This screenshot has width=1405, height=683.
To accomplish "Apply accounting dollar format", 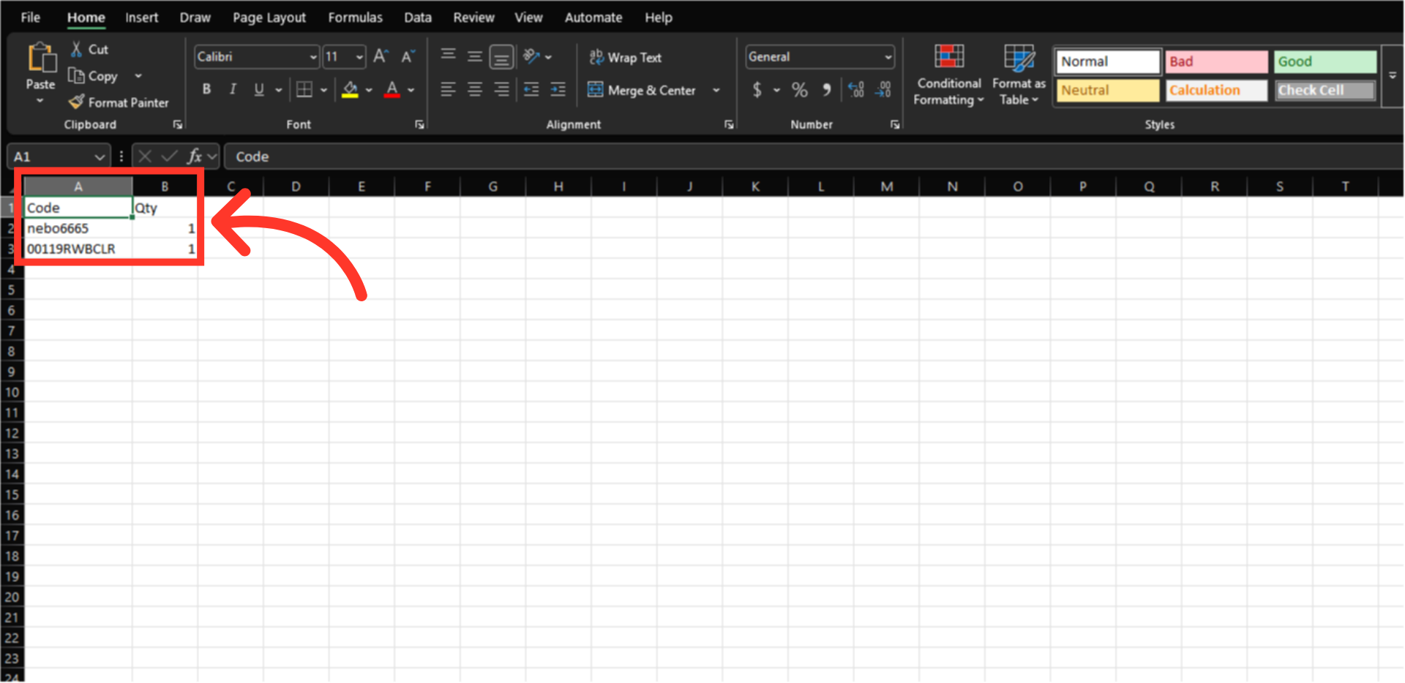I will [x=757, y=89].
